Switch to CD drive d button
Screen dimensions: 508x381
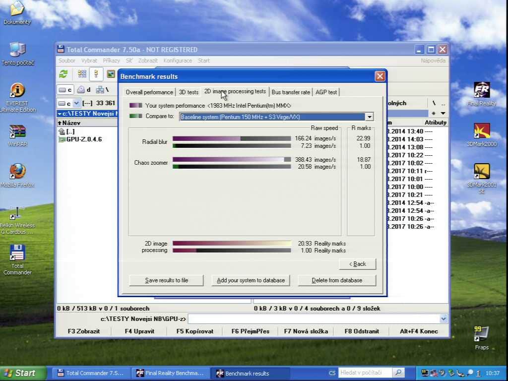[x=84, y=90]
